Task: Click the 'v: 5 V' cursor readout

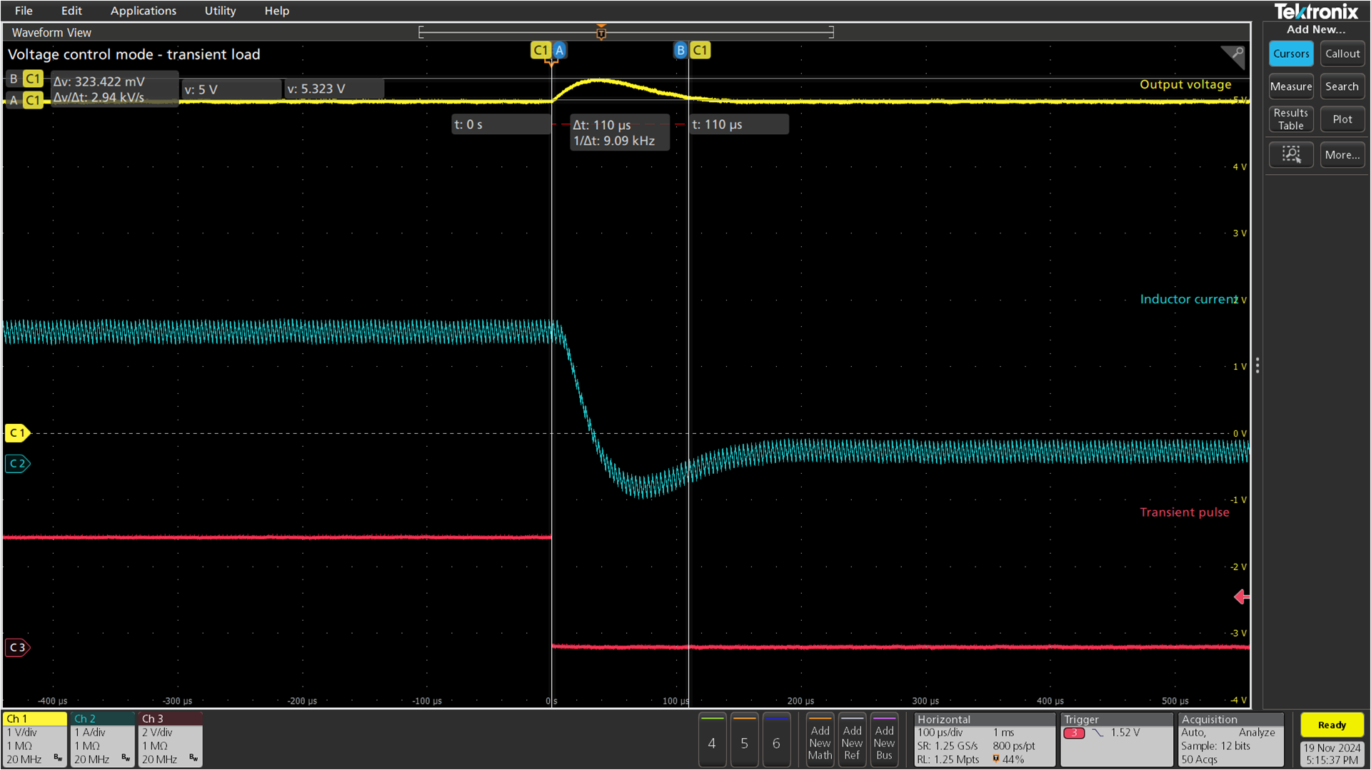Action: pyautogui.click(x=231, y=89)
